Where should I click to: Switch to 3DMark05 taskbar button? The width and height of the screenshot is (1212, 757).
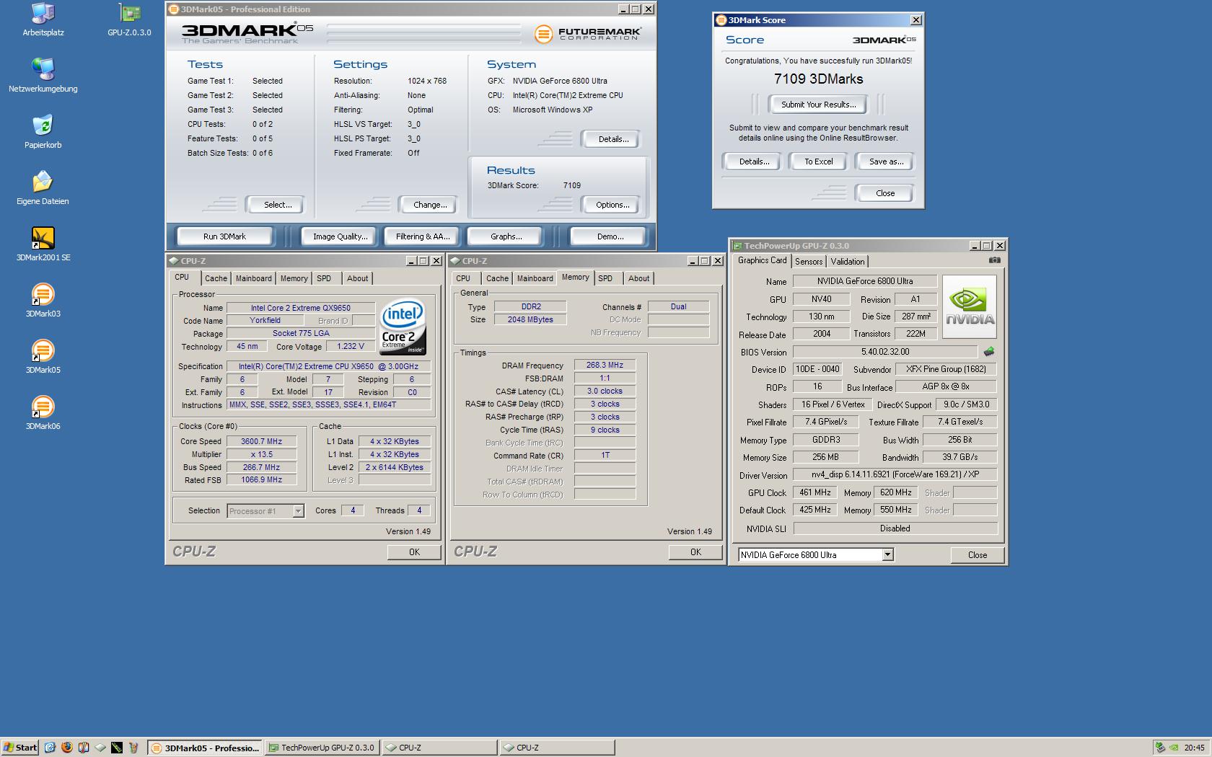205,748
